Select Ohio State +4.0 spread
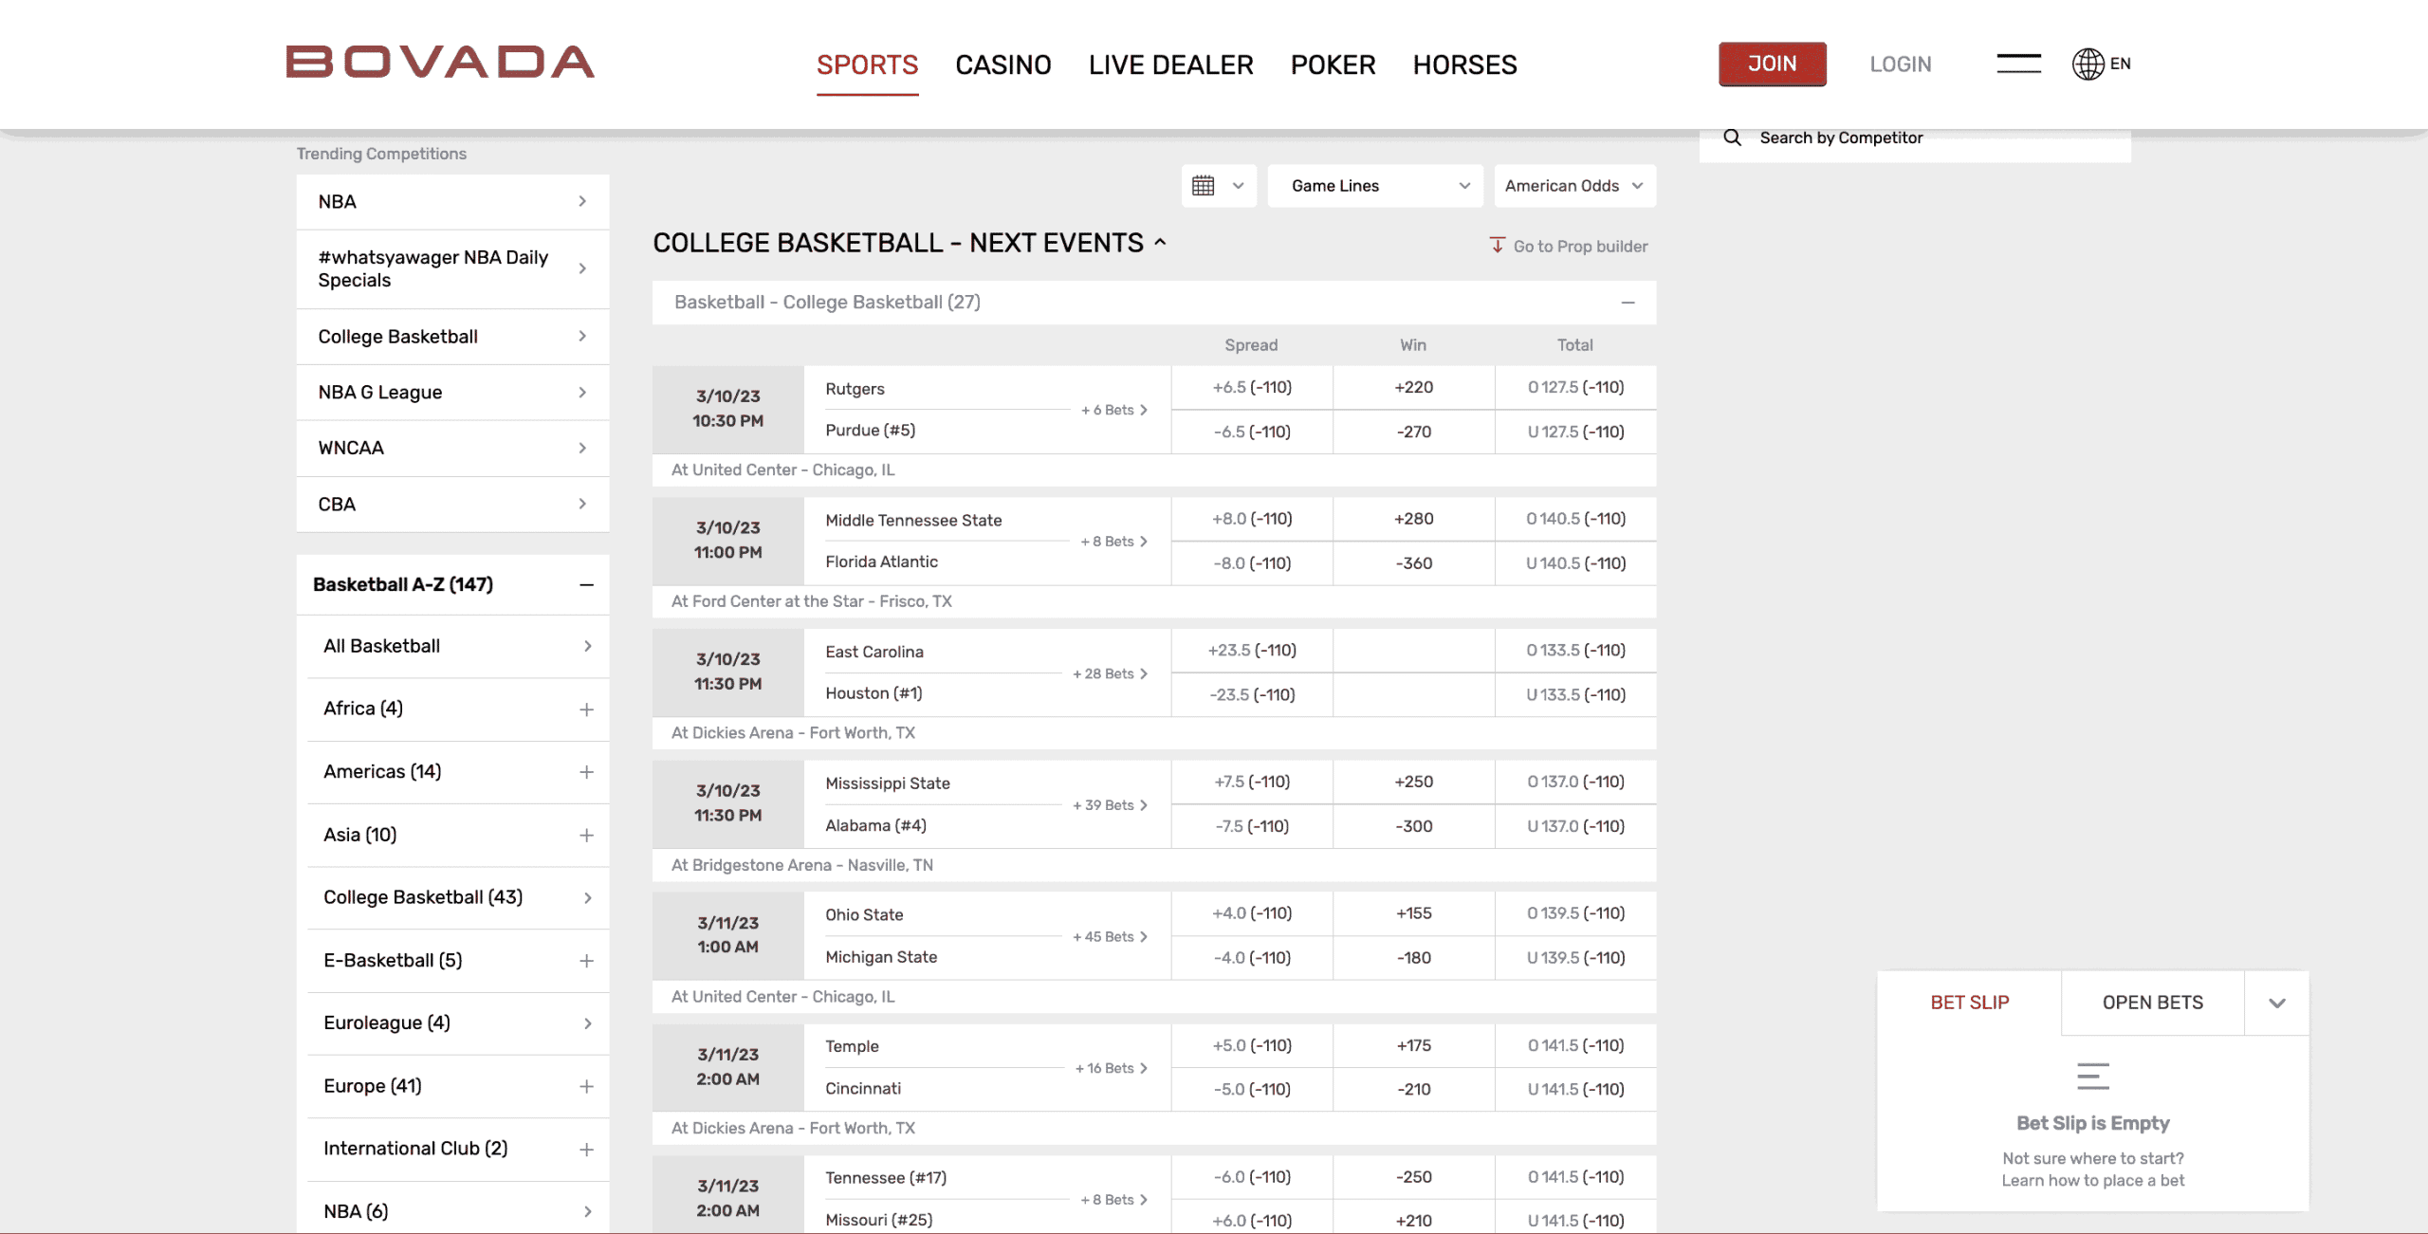This screenshot has width=2428, height=1234. click(1252, 914)
